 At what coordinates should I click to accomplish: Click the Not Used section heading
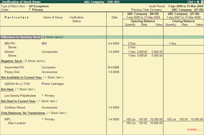[7, 89]
